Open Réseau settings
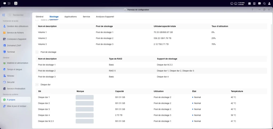Viewport: 273px width, 129px height. pos(16,76)
